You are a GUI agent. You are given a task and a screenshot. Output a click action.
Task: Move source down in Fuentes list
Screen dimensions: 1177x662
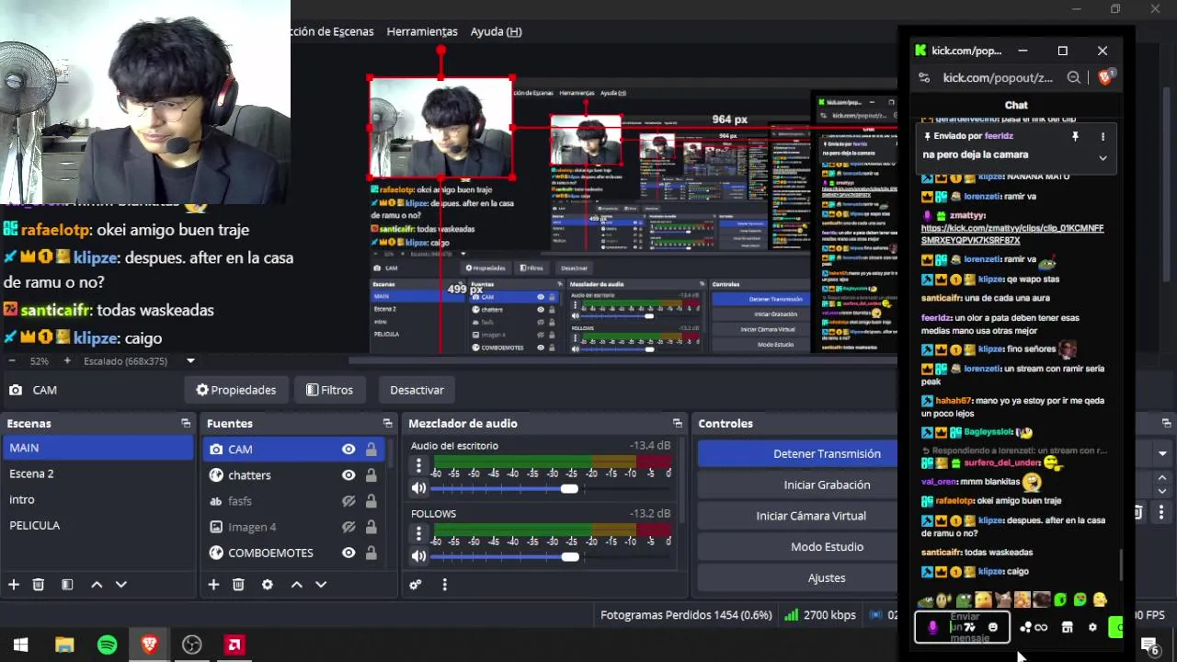(x=321, y=584)
